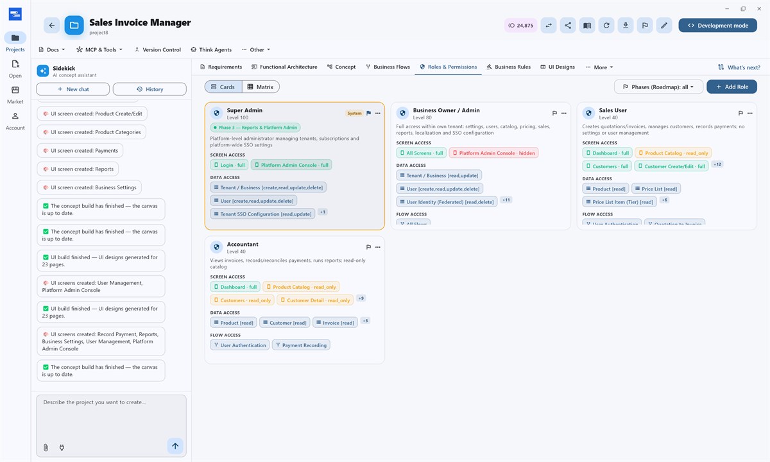Click the Super Admin flag icon

tap(368, 113)
